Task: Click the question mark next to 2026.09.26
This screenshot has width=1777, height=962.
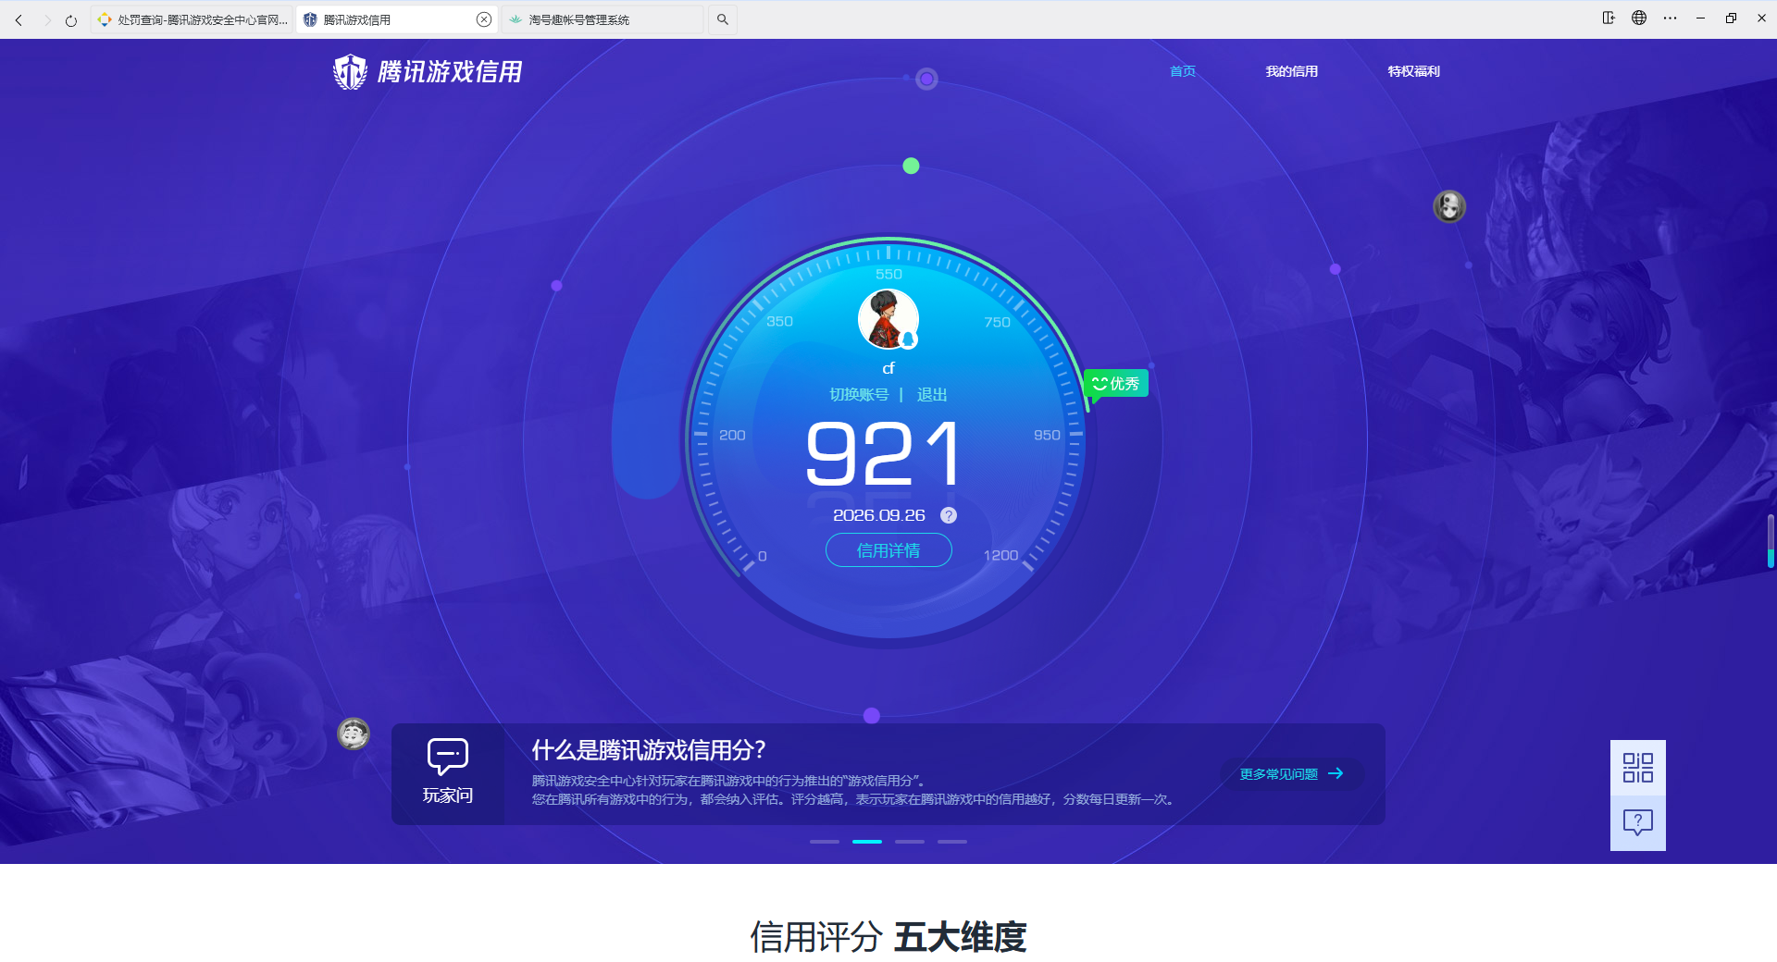Action: click(949, 515)
